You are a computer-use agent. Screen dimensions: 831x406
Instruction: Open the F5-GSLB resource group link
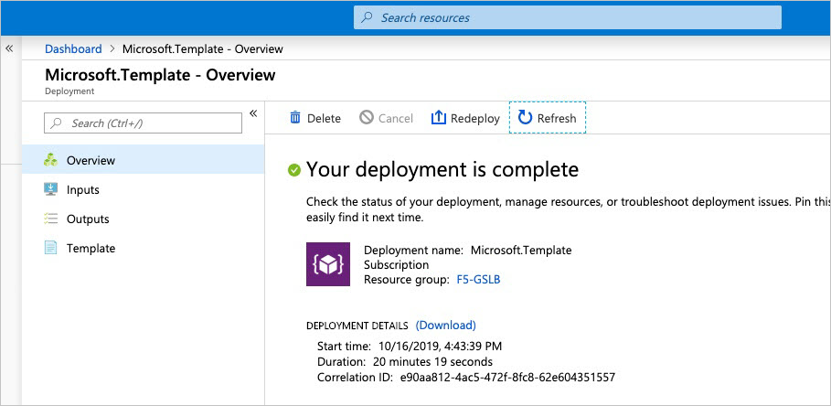click(x=478, y=280)
